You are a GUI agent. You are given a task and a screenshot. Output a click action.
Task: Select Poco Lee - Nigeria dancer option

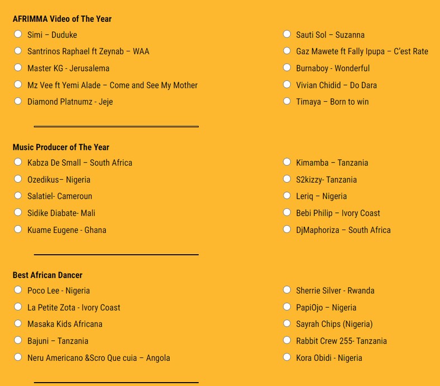18,290
